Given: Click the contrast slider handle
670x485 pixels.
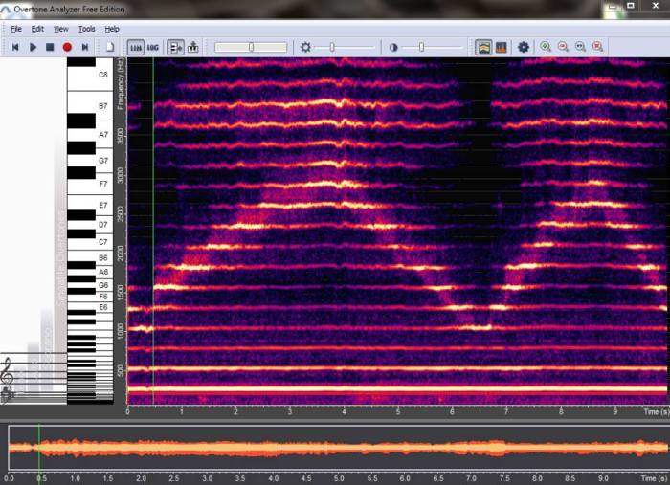Looking at the screenshot, I should click(x=420, y=47).
